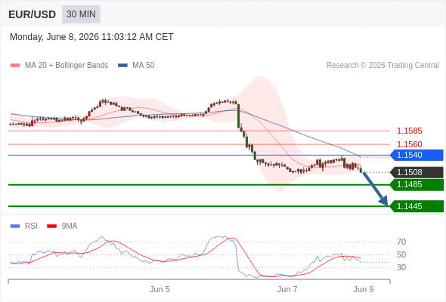Click the blue 1.1540 pivot price tag

[x=417, y=155]
